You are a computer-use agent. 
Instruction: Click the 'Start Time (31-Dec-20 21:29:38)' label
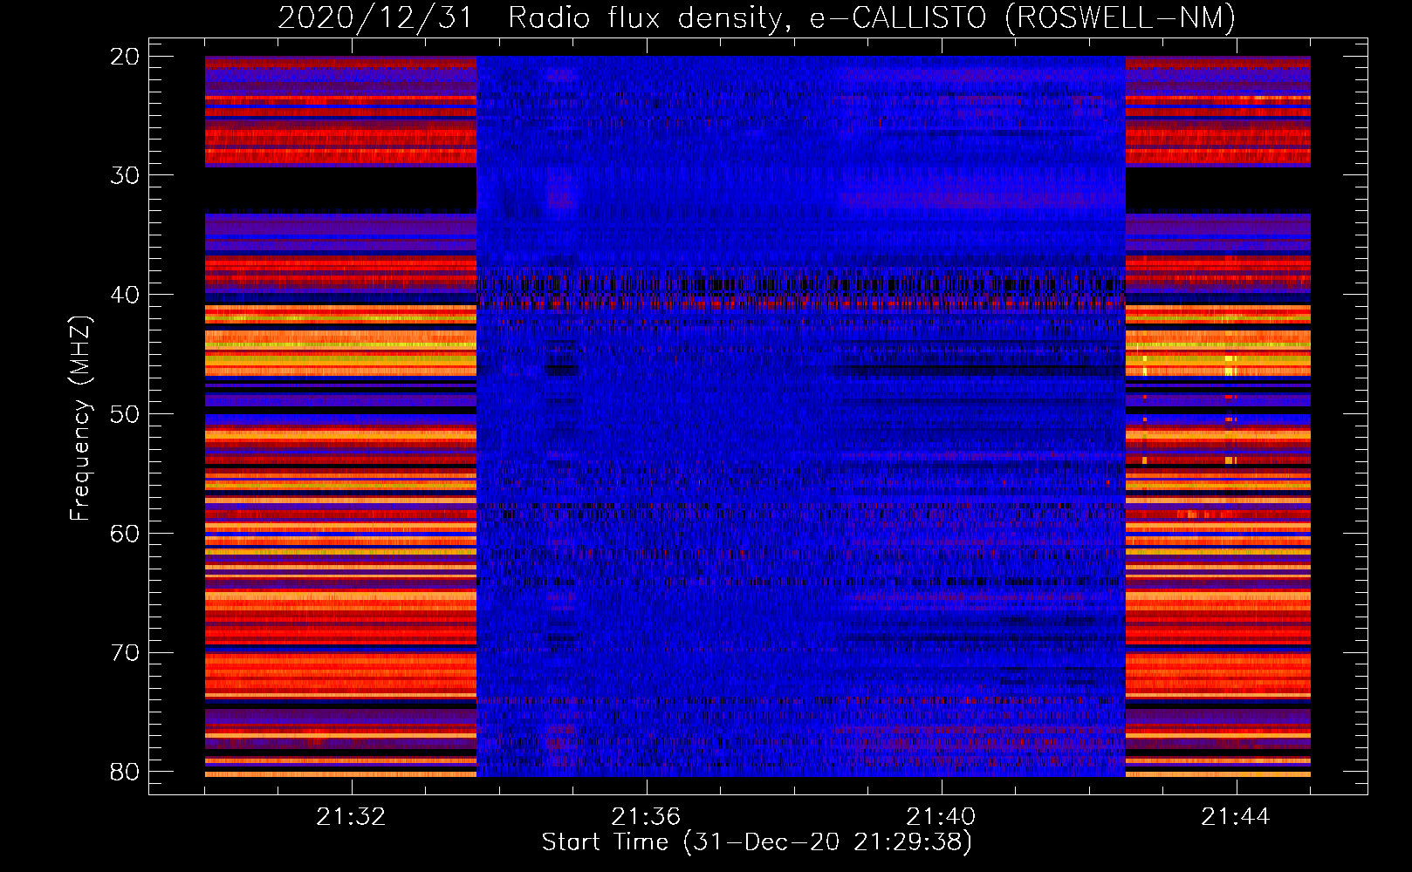(757, 842)
